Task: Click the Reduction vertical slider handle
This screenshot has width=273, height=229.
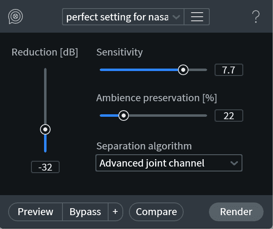Action: click(45, 129)
